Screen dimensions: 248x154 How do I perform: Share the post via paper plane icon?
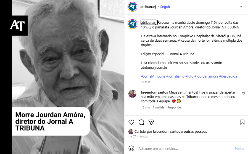151,122
